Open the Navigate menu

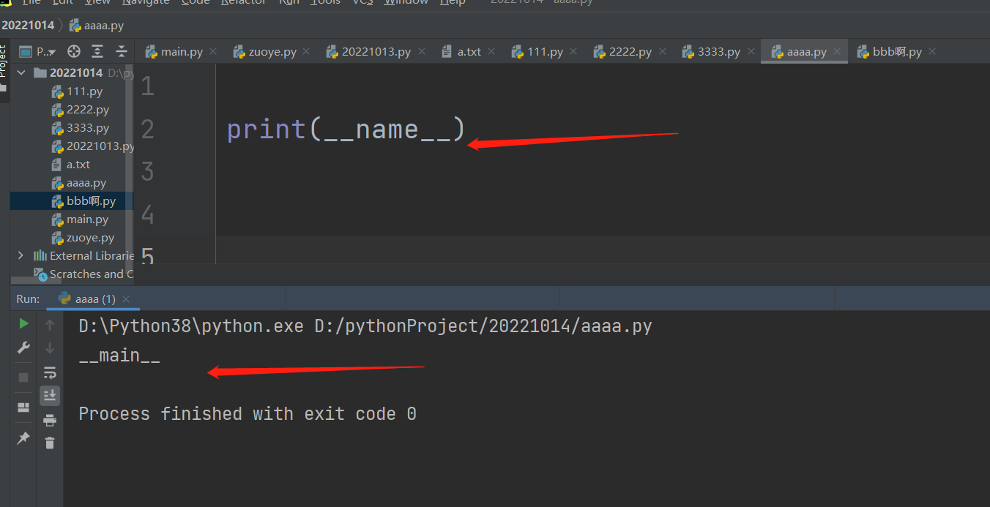[x=146, y=2]
